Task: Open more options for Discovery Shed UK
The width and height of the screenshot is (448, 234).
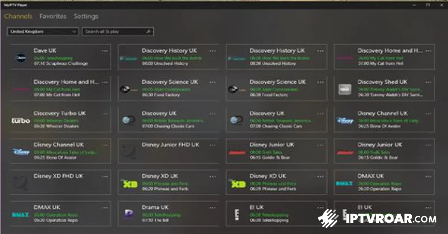Action: coord(429,82)
